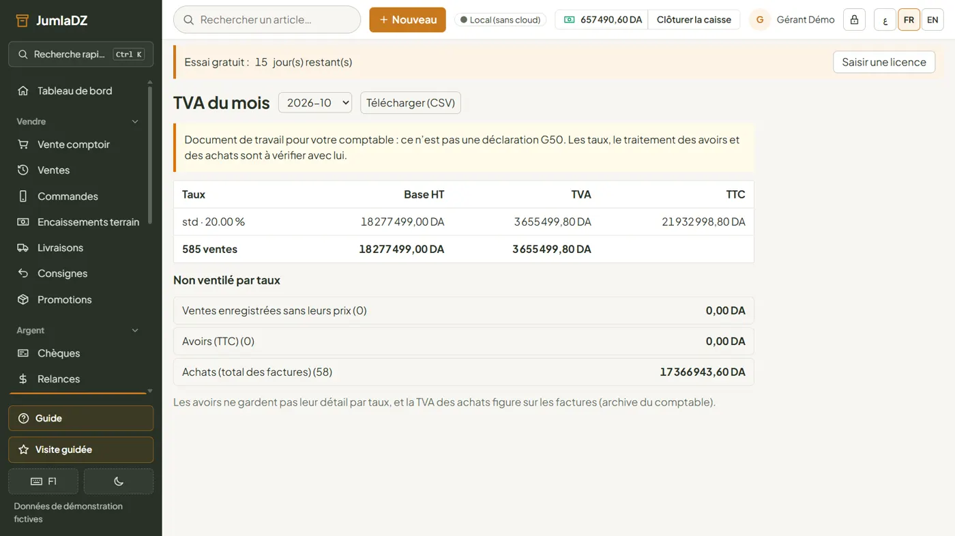Click Avoirs (TTC) (0) row
This screenshot has height=536, width=955.
pos(464,341)
